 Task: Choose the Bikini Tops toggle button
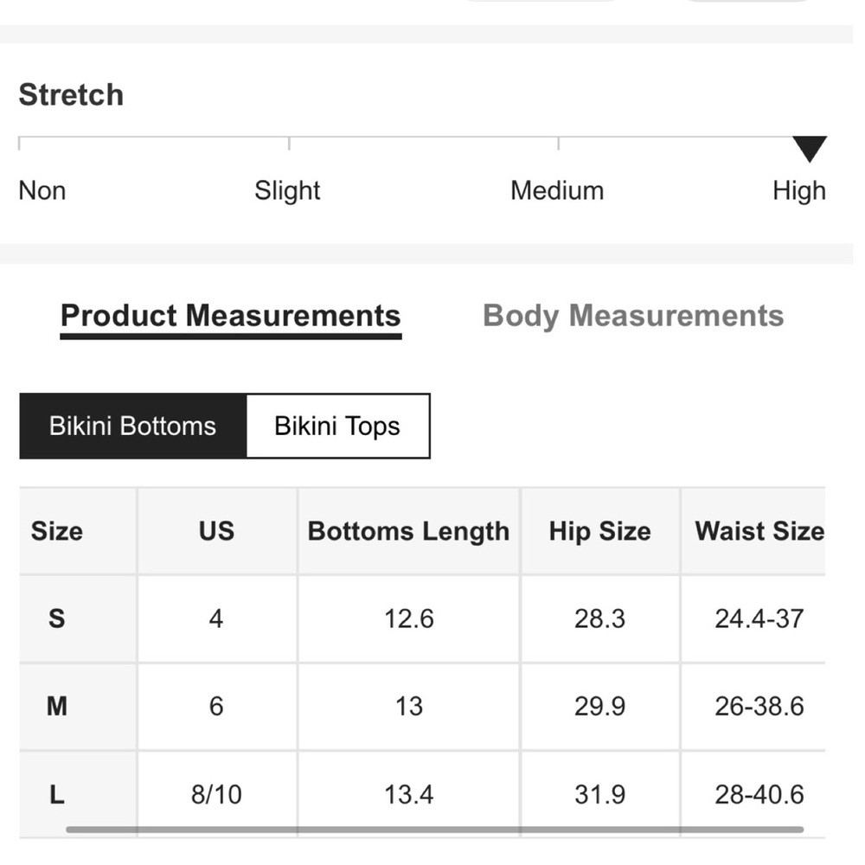pyautogui.click(x=337, y=426)
